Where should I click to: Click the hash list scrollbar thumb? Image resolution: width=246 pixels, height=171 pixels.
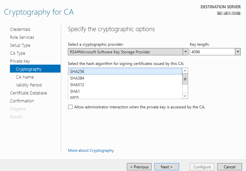click(x=185, y=79)
